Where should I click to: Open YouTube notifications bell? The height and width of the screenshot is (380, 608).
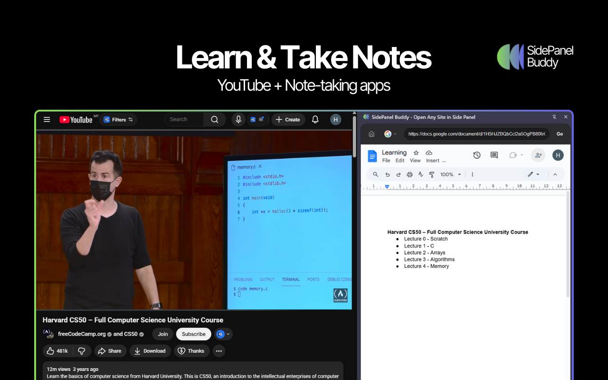click(x=315, y=120)
